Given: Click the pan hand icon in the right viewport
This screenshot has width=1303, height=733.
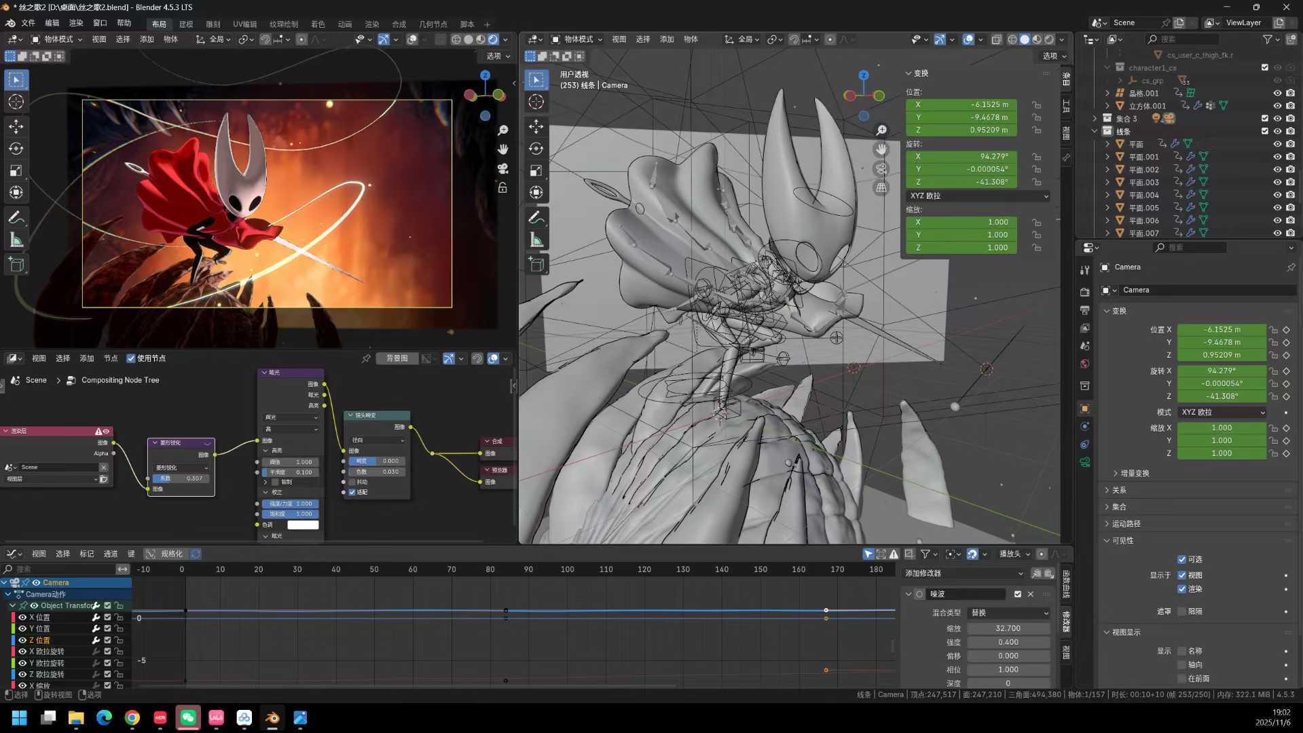Looking at the screenshot, I should tap(881, 149).
